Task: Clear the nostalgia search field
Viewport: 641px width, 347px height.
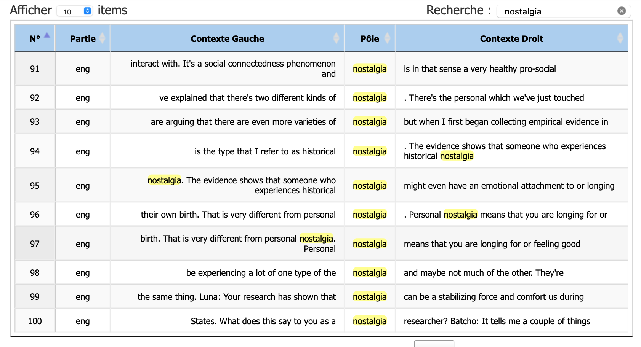Action: [621, 11]
